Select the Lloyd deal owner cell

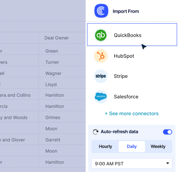coord(62,83)
